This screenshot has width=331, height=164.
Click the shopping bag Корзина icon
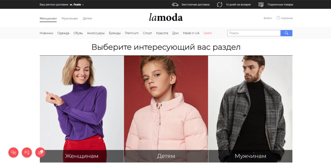[278, 18]
